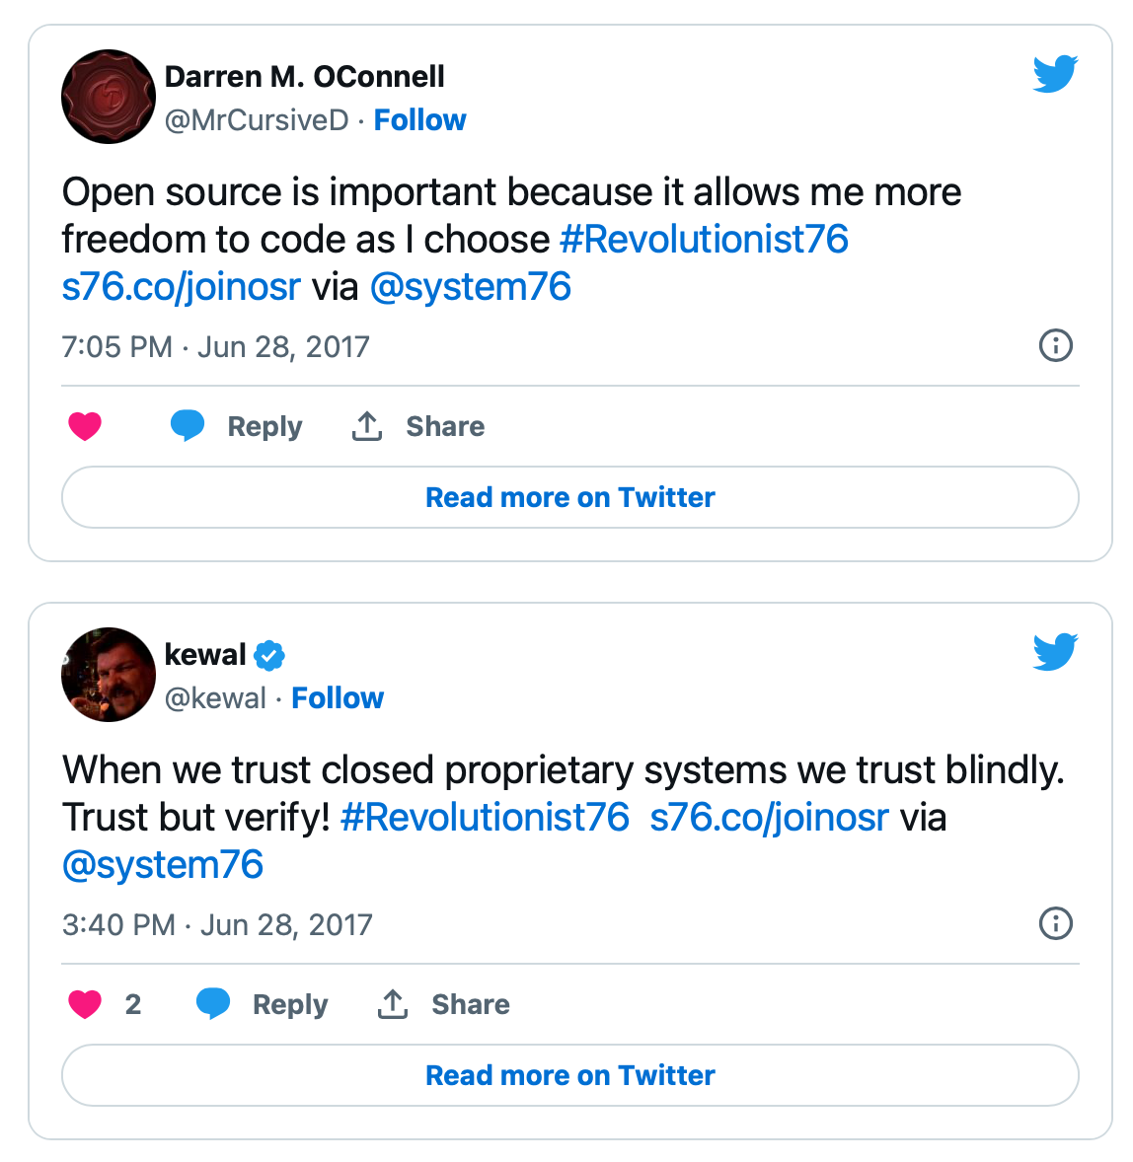The width and height of the screenshot is (1133, 1162).
Task: Like Darren M. OConnell's tweet with heart
Action: 85,426
